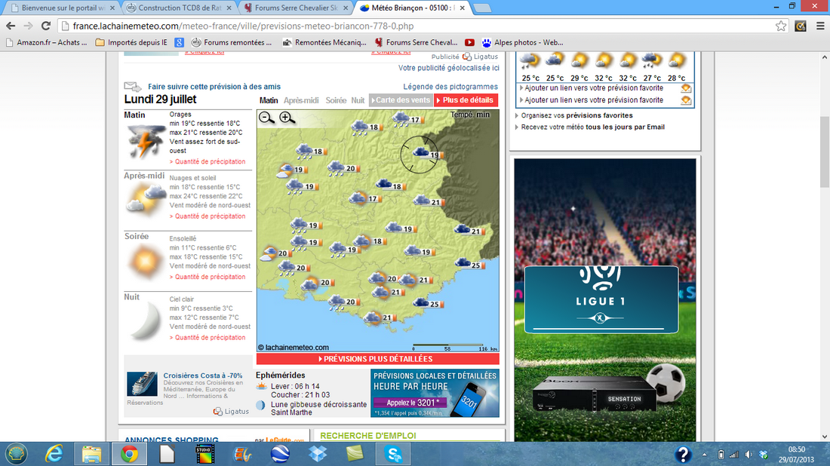Open 'Croisières Costa à -70%' ad link

pos(203,376)
